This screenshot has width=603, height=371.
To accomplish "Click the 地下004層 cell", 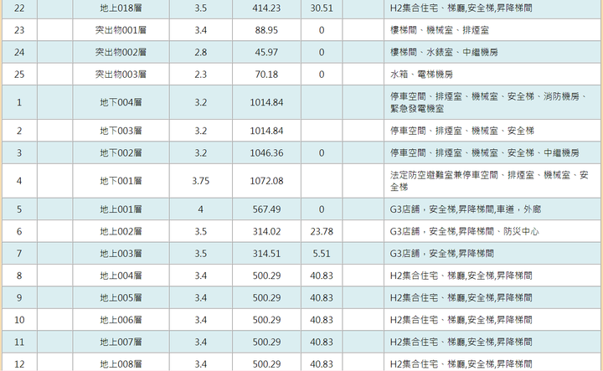I will pos(121,103).
